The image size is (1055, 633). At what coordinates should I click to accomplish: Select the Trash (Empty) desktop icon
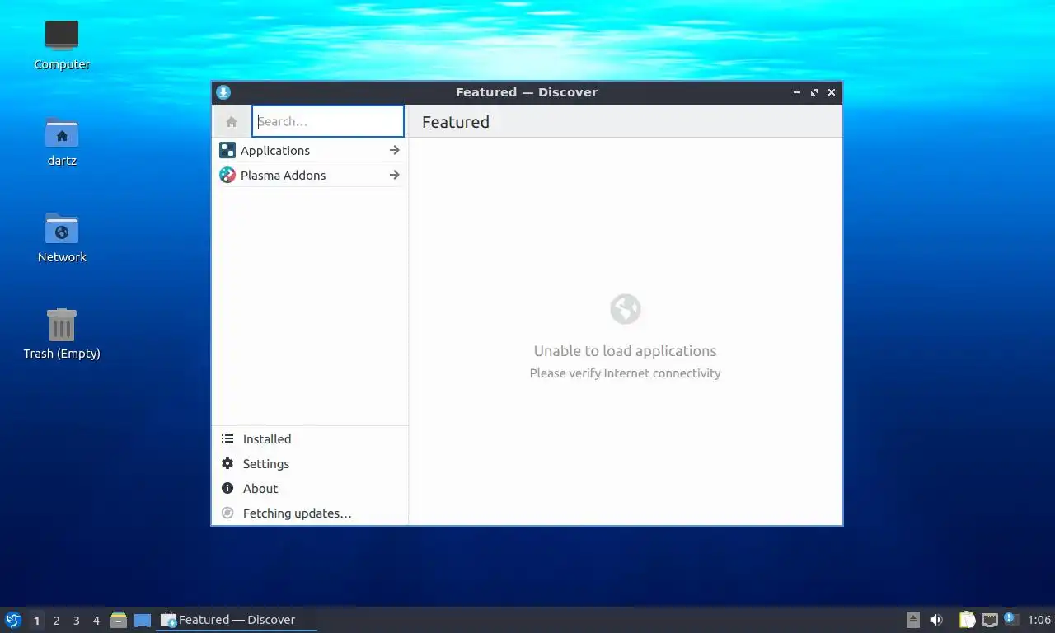pos(62,334)
